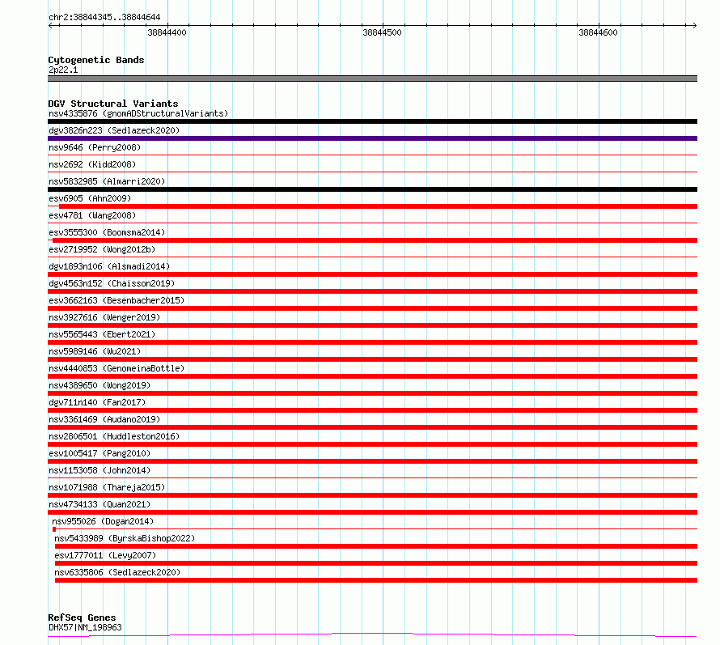The image size is (720, 645).
Task: Open variant esv6905 (Ahn2009)
Action: [90, 198]
